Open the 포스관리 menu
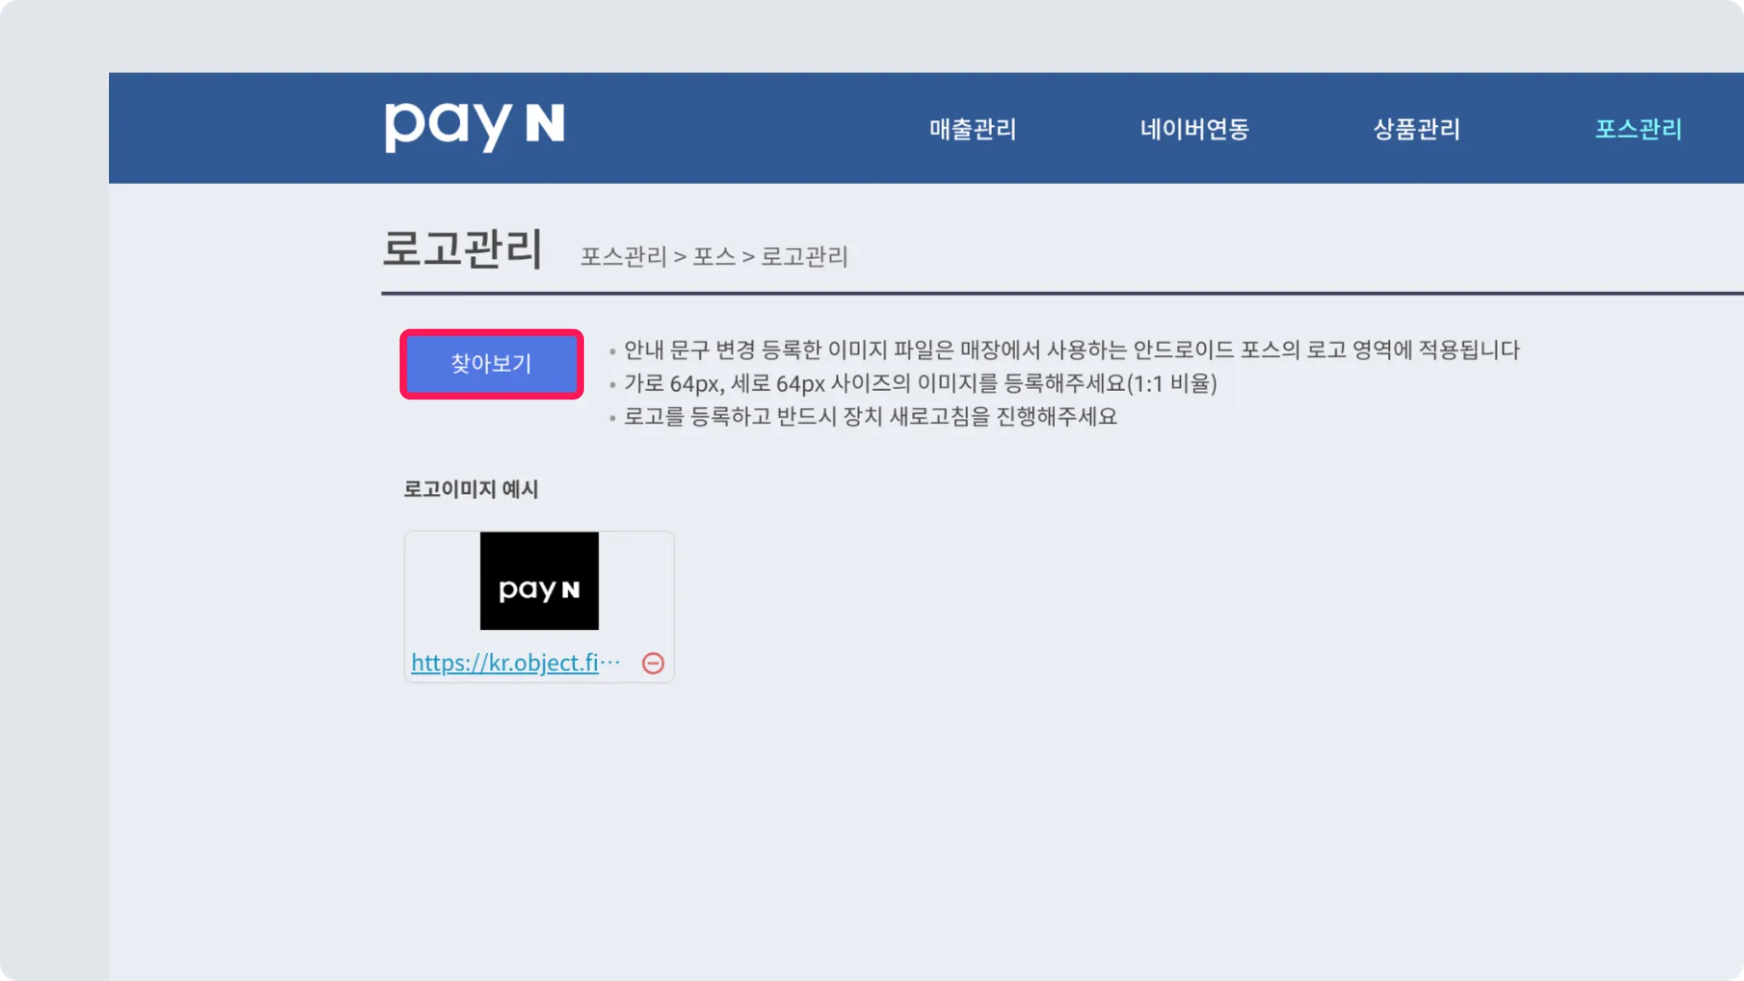The height and width of the screenshot is (981, 1744). pyautogui.click(x=1638, y=129)
